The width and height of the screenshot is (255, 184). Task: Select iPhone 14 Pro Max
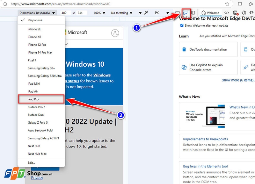[41, 52]
